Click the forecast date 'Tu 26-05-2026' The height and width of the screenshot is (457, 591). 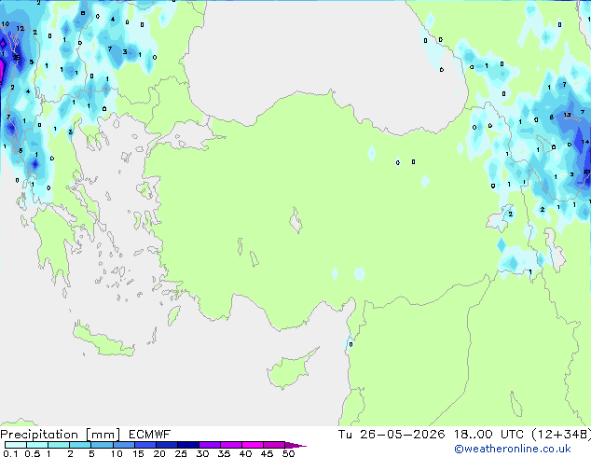[x=392, y=435]
